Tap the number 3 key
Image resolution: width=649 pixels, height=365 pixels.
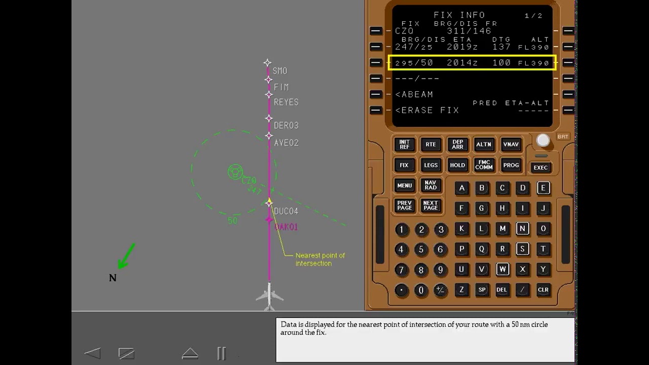(x=441, y=230)
